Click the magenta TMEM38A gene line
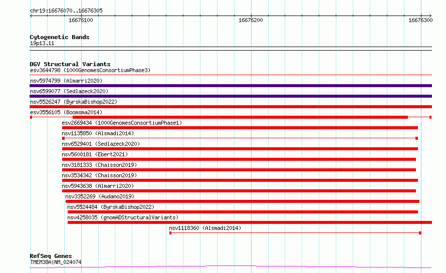The height and width of the screenshot is (273, 446). [x=231, y=267]
